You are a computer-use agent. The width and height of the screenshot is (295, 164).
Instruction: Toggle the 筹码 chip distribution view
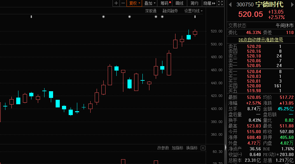click(x=165, y=3)
